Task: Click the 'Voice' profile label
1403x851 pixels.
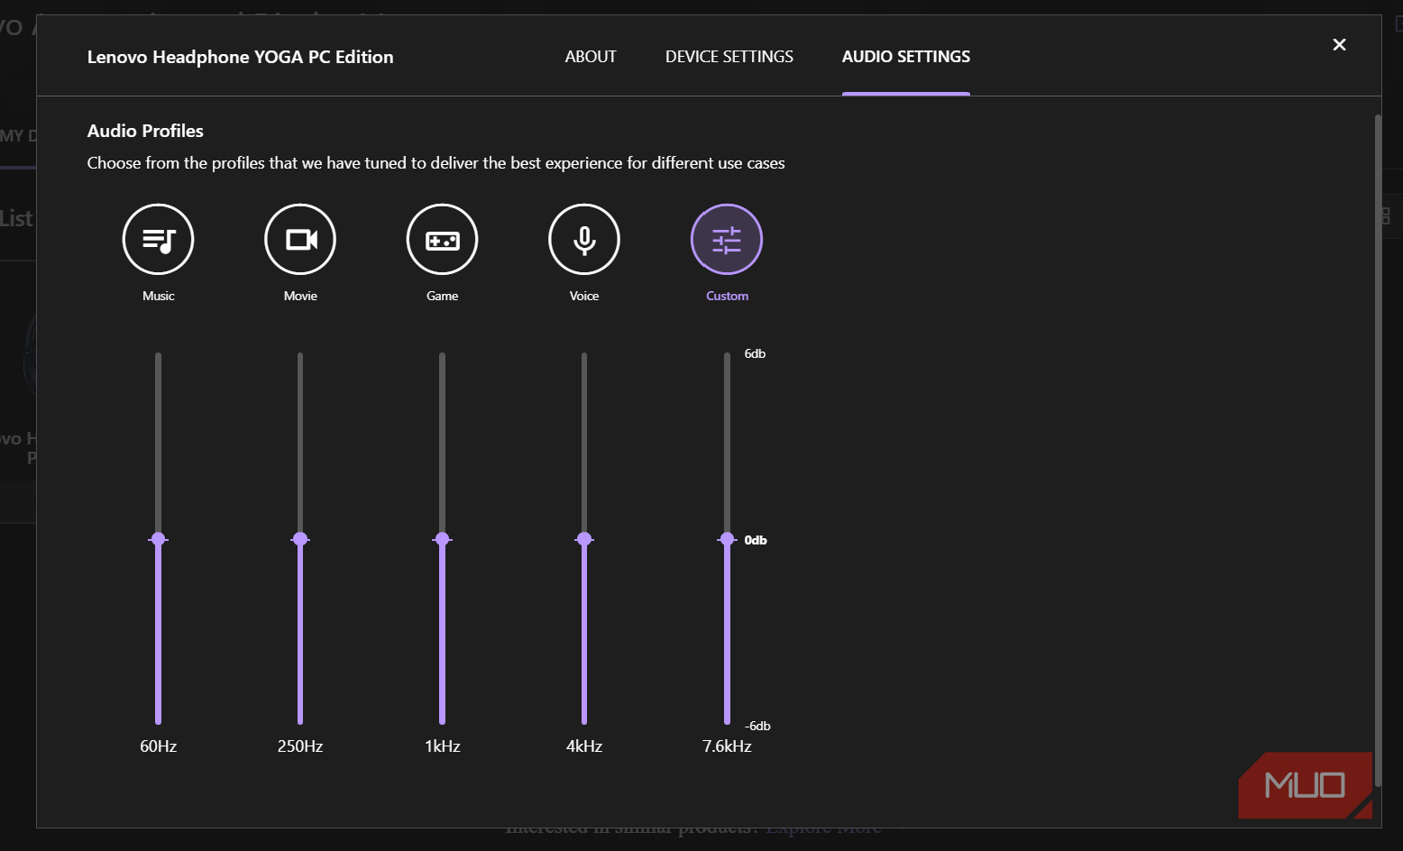Action: [584, 296]
